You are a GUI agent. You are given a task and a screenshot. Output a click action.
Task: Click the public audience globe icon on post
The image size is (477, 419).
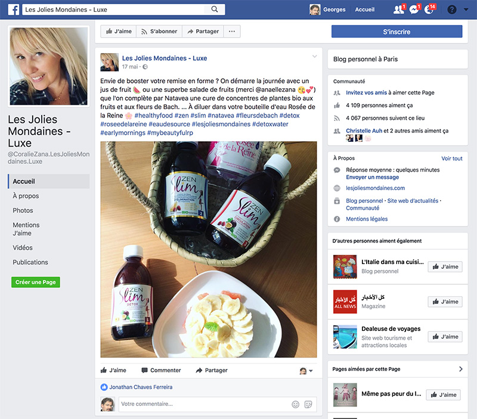[145, 67]
